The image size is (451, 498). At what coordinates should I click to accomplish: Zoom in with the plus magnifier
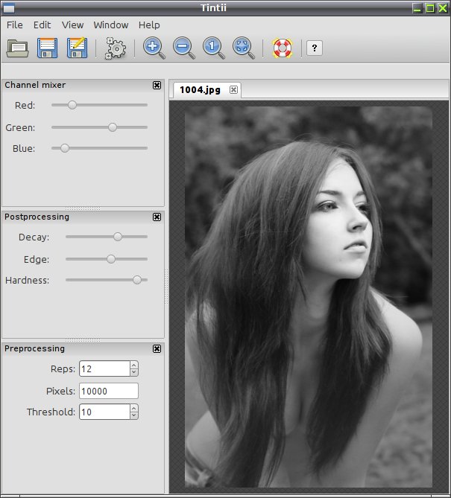click(154, 48)
